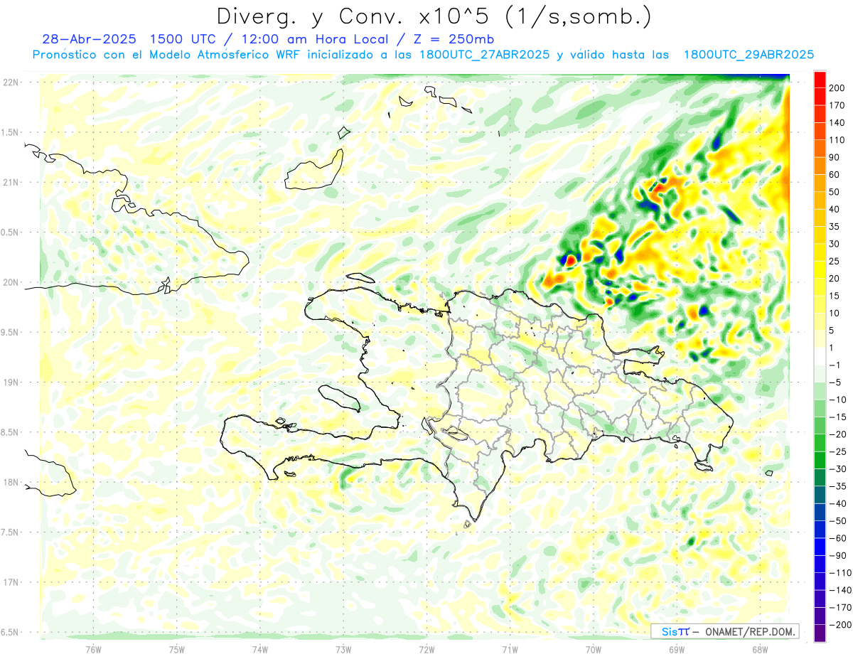Select the -50 color scale label
Viewport: 853px width, 659px height.
837,521
